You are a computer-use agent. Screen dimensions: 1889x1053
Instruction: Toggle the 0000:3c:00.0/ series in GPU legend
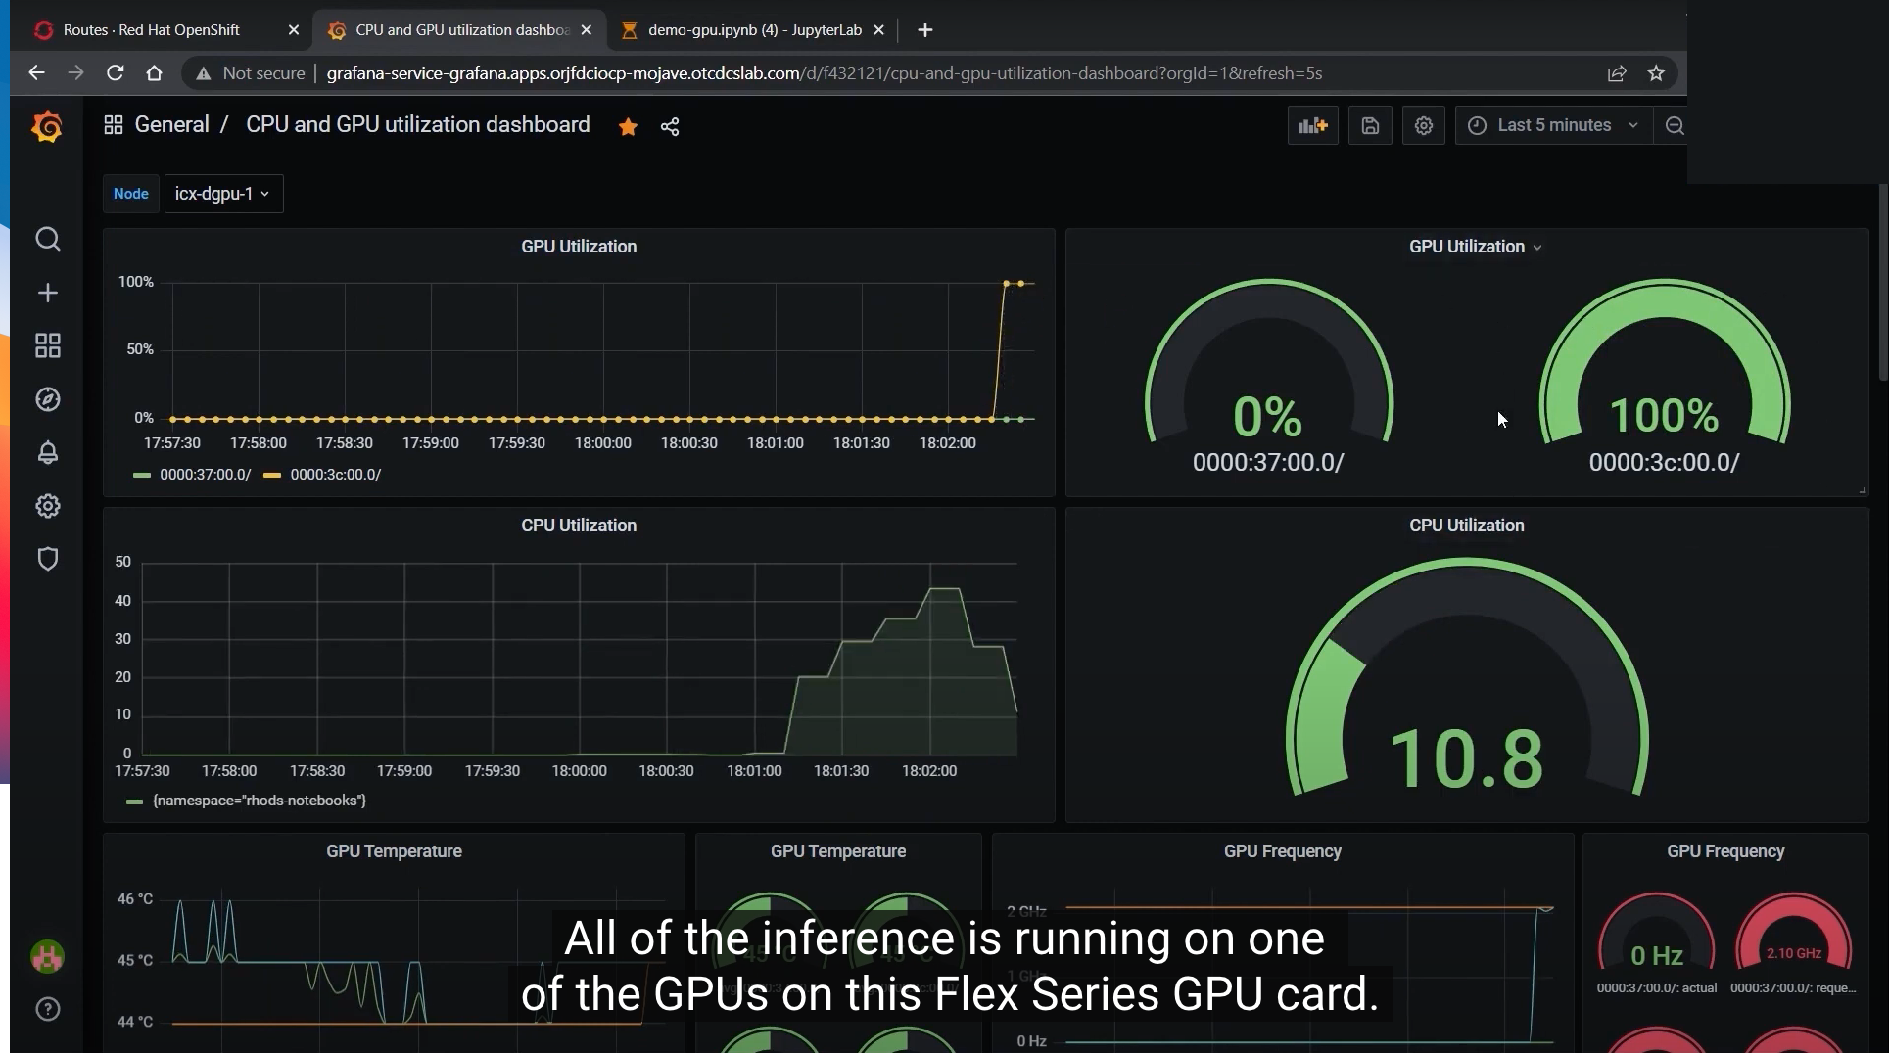tap(322, 475)
